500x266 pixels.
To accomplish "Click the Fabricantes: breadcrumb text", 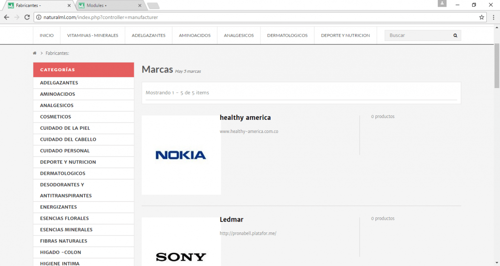I will [57, 53].
